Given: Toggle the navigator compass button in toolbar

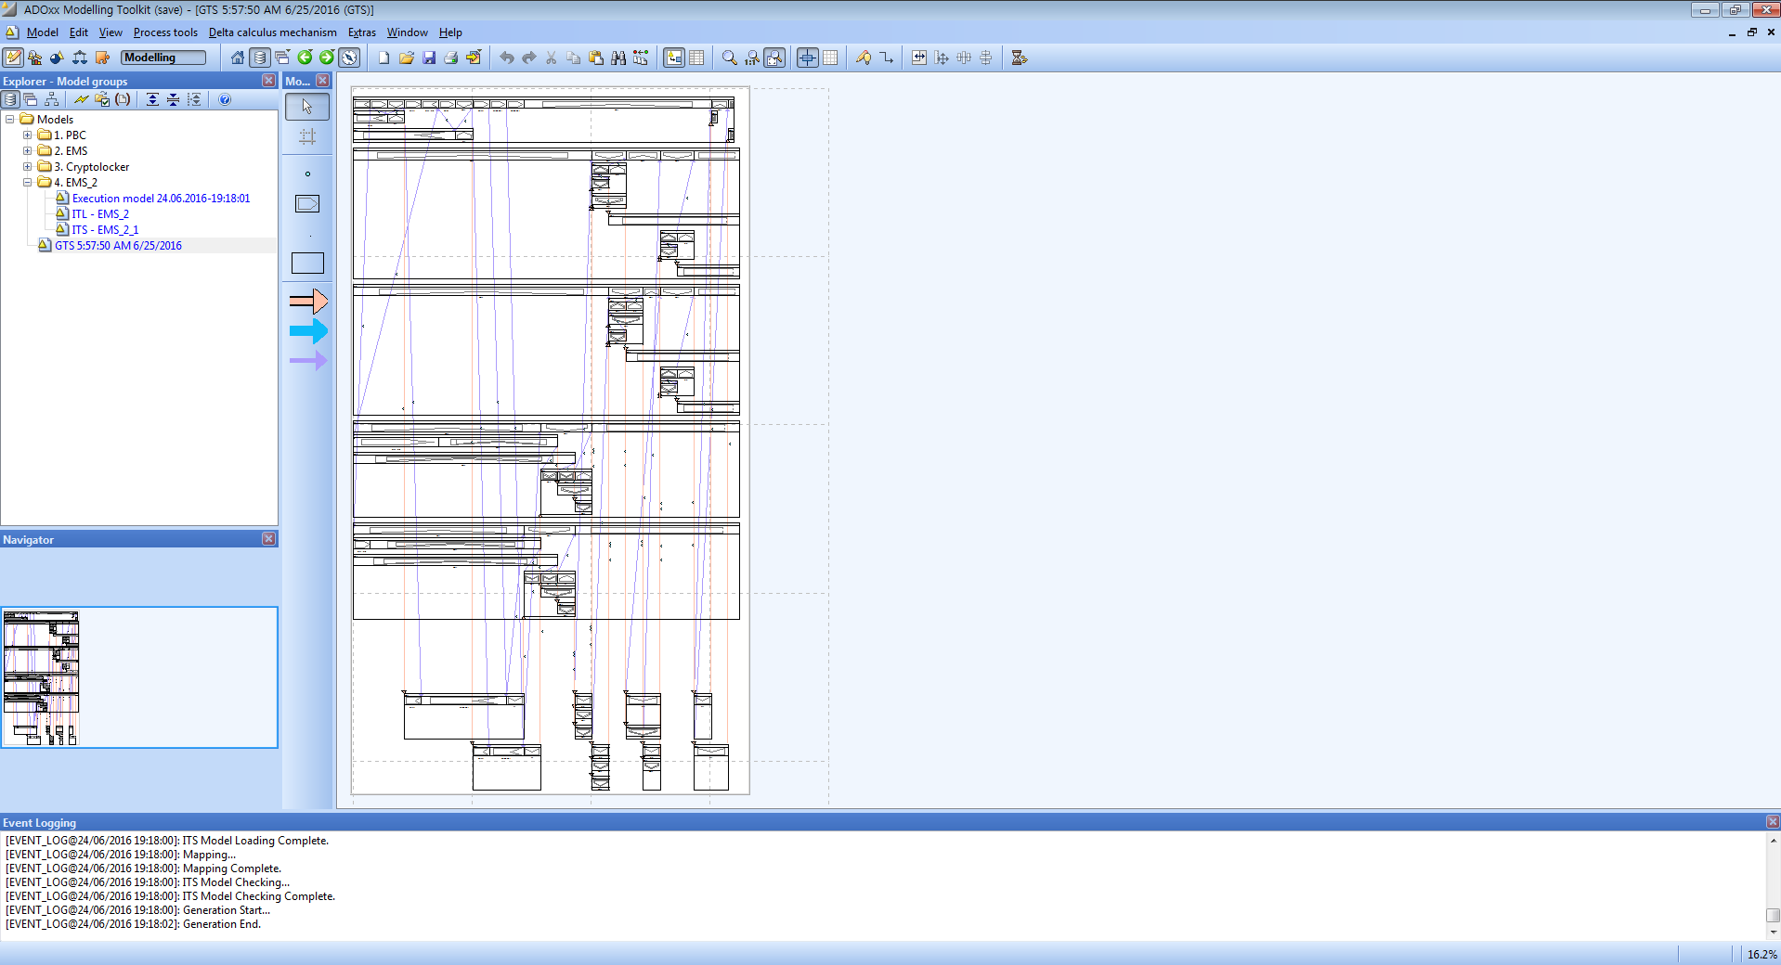Looking at the screenshot, I should click(x=349, y=58).
